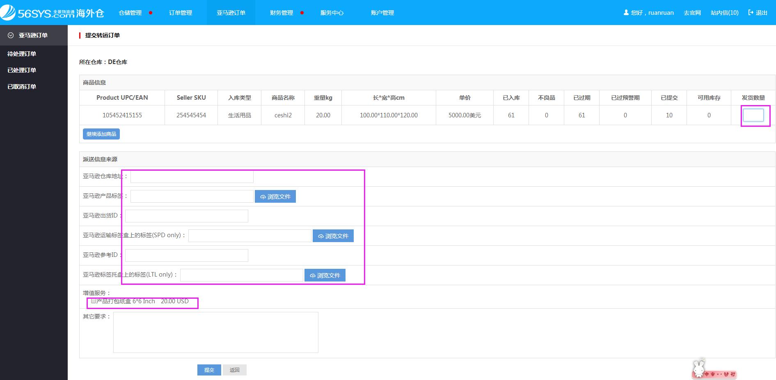Viewport: 776px width, 380px height.
Task: Expand the 财务管理 menu
Action: pyautogui.click(x=282, y=13)
